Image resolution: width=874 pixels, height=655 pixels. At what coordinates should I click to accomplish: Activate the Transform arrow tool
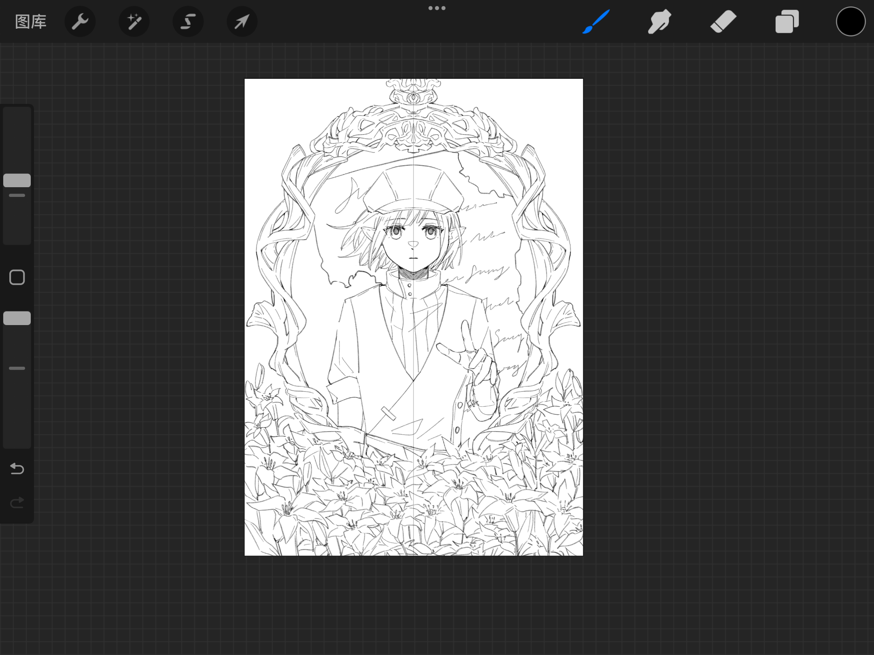242,22
